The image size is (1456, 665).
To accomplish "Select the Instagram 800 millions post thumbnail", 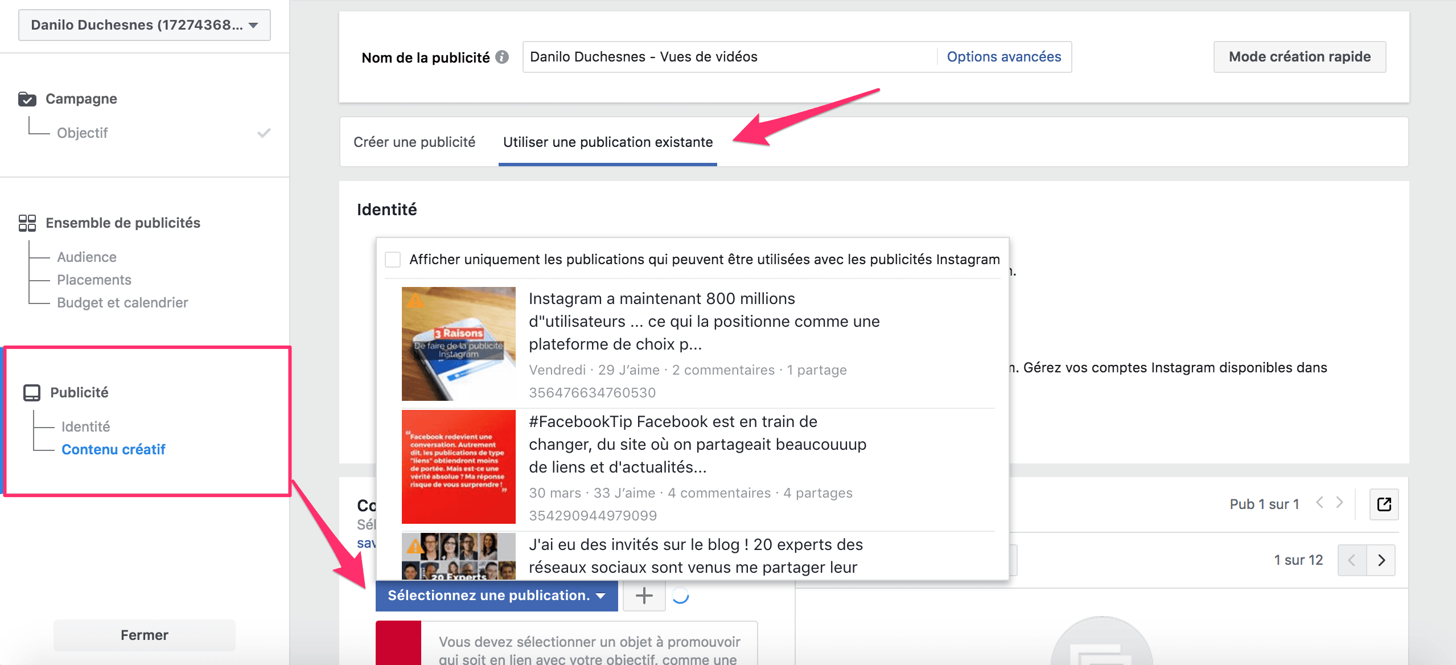I will pyautogui.click(x=459, y=344).
